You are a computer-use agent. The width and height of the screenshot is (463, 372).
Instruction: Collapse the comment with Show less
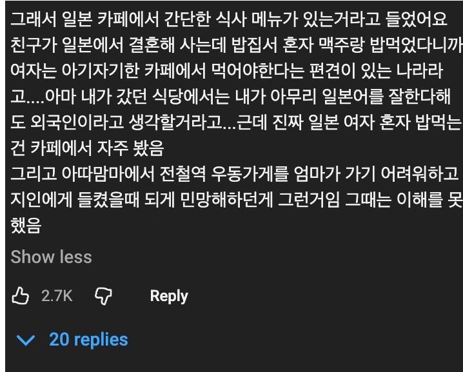[x=51, y=257]
